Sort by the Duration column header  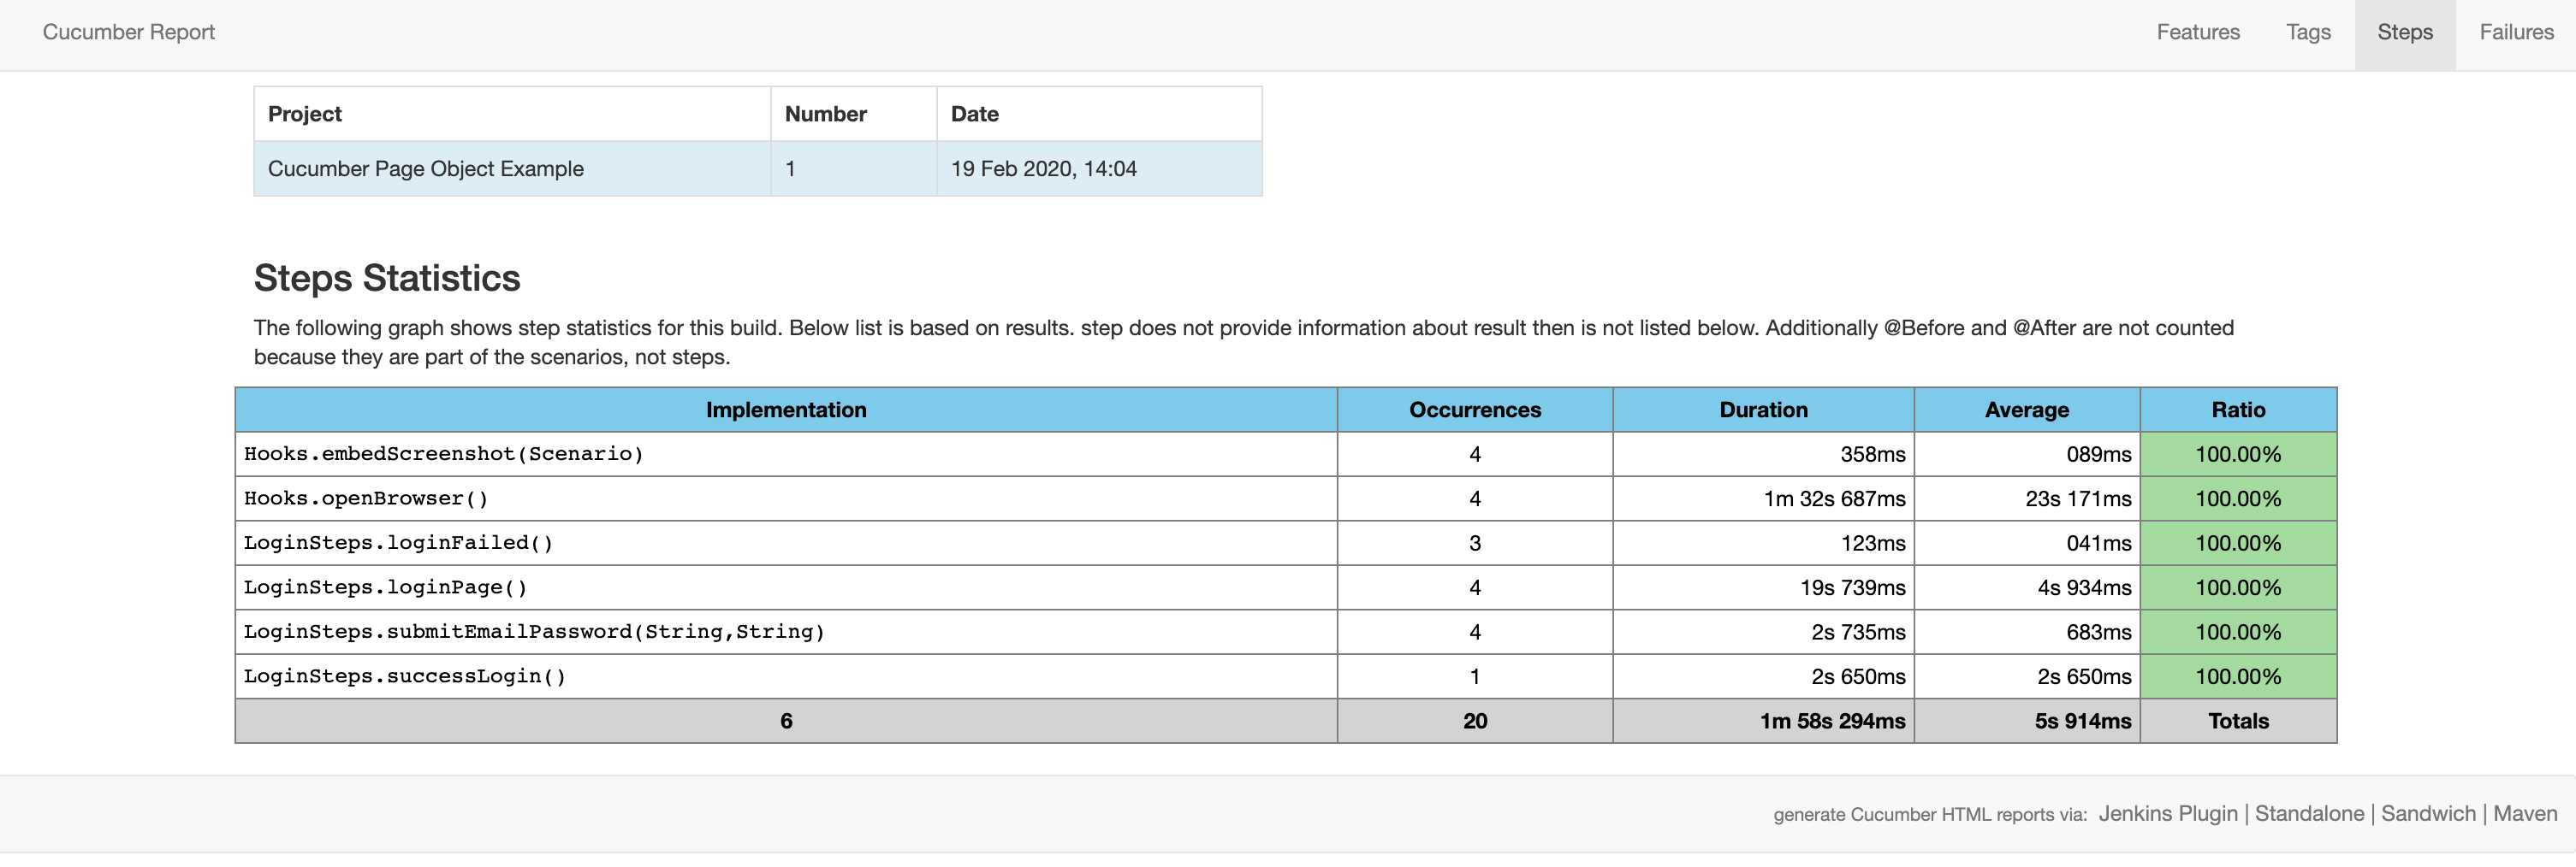pyautogui.click(x=1763, y=410)
